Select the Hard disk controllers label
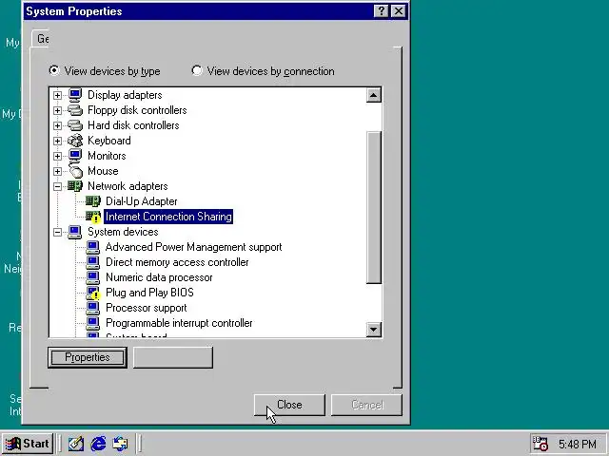The height and width of the screenshot is (456, 609). click(x=133, y=125)
